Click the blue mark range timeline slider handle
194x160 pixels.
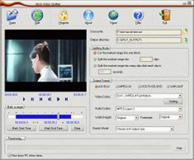click(x=58, y=116)
